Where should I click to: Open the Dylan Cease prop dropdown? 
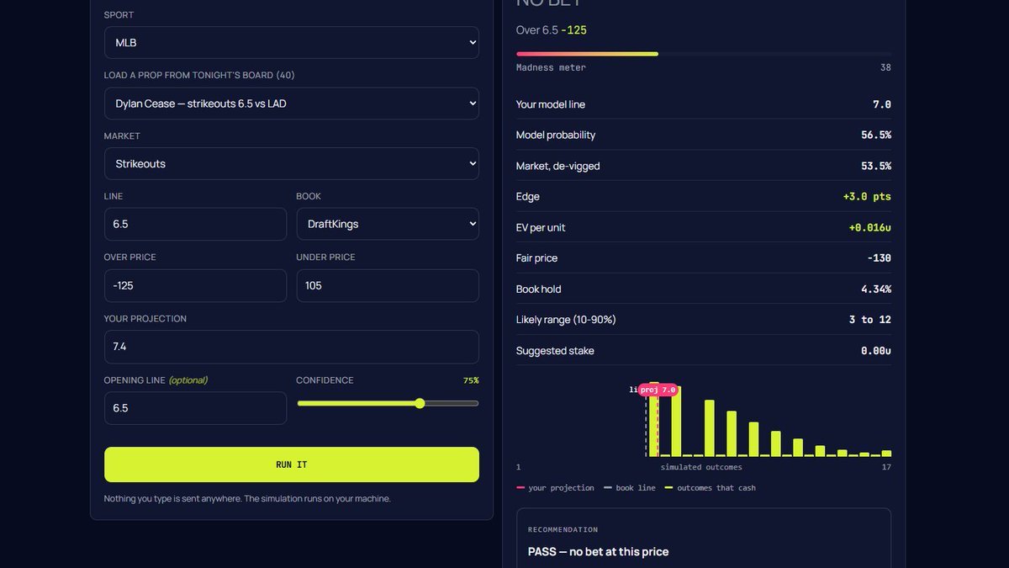pos(291,104)
